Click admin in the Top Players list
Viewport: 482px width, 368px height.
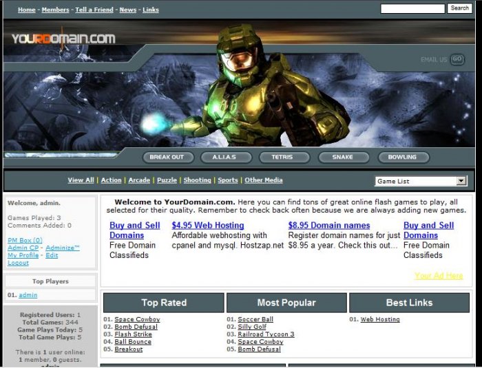point(28,295)
